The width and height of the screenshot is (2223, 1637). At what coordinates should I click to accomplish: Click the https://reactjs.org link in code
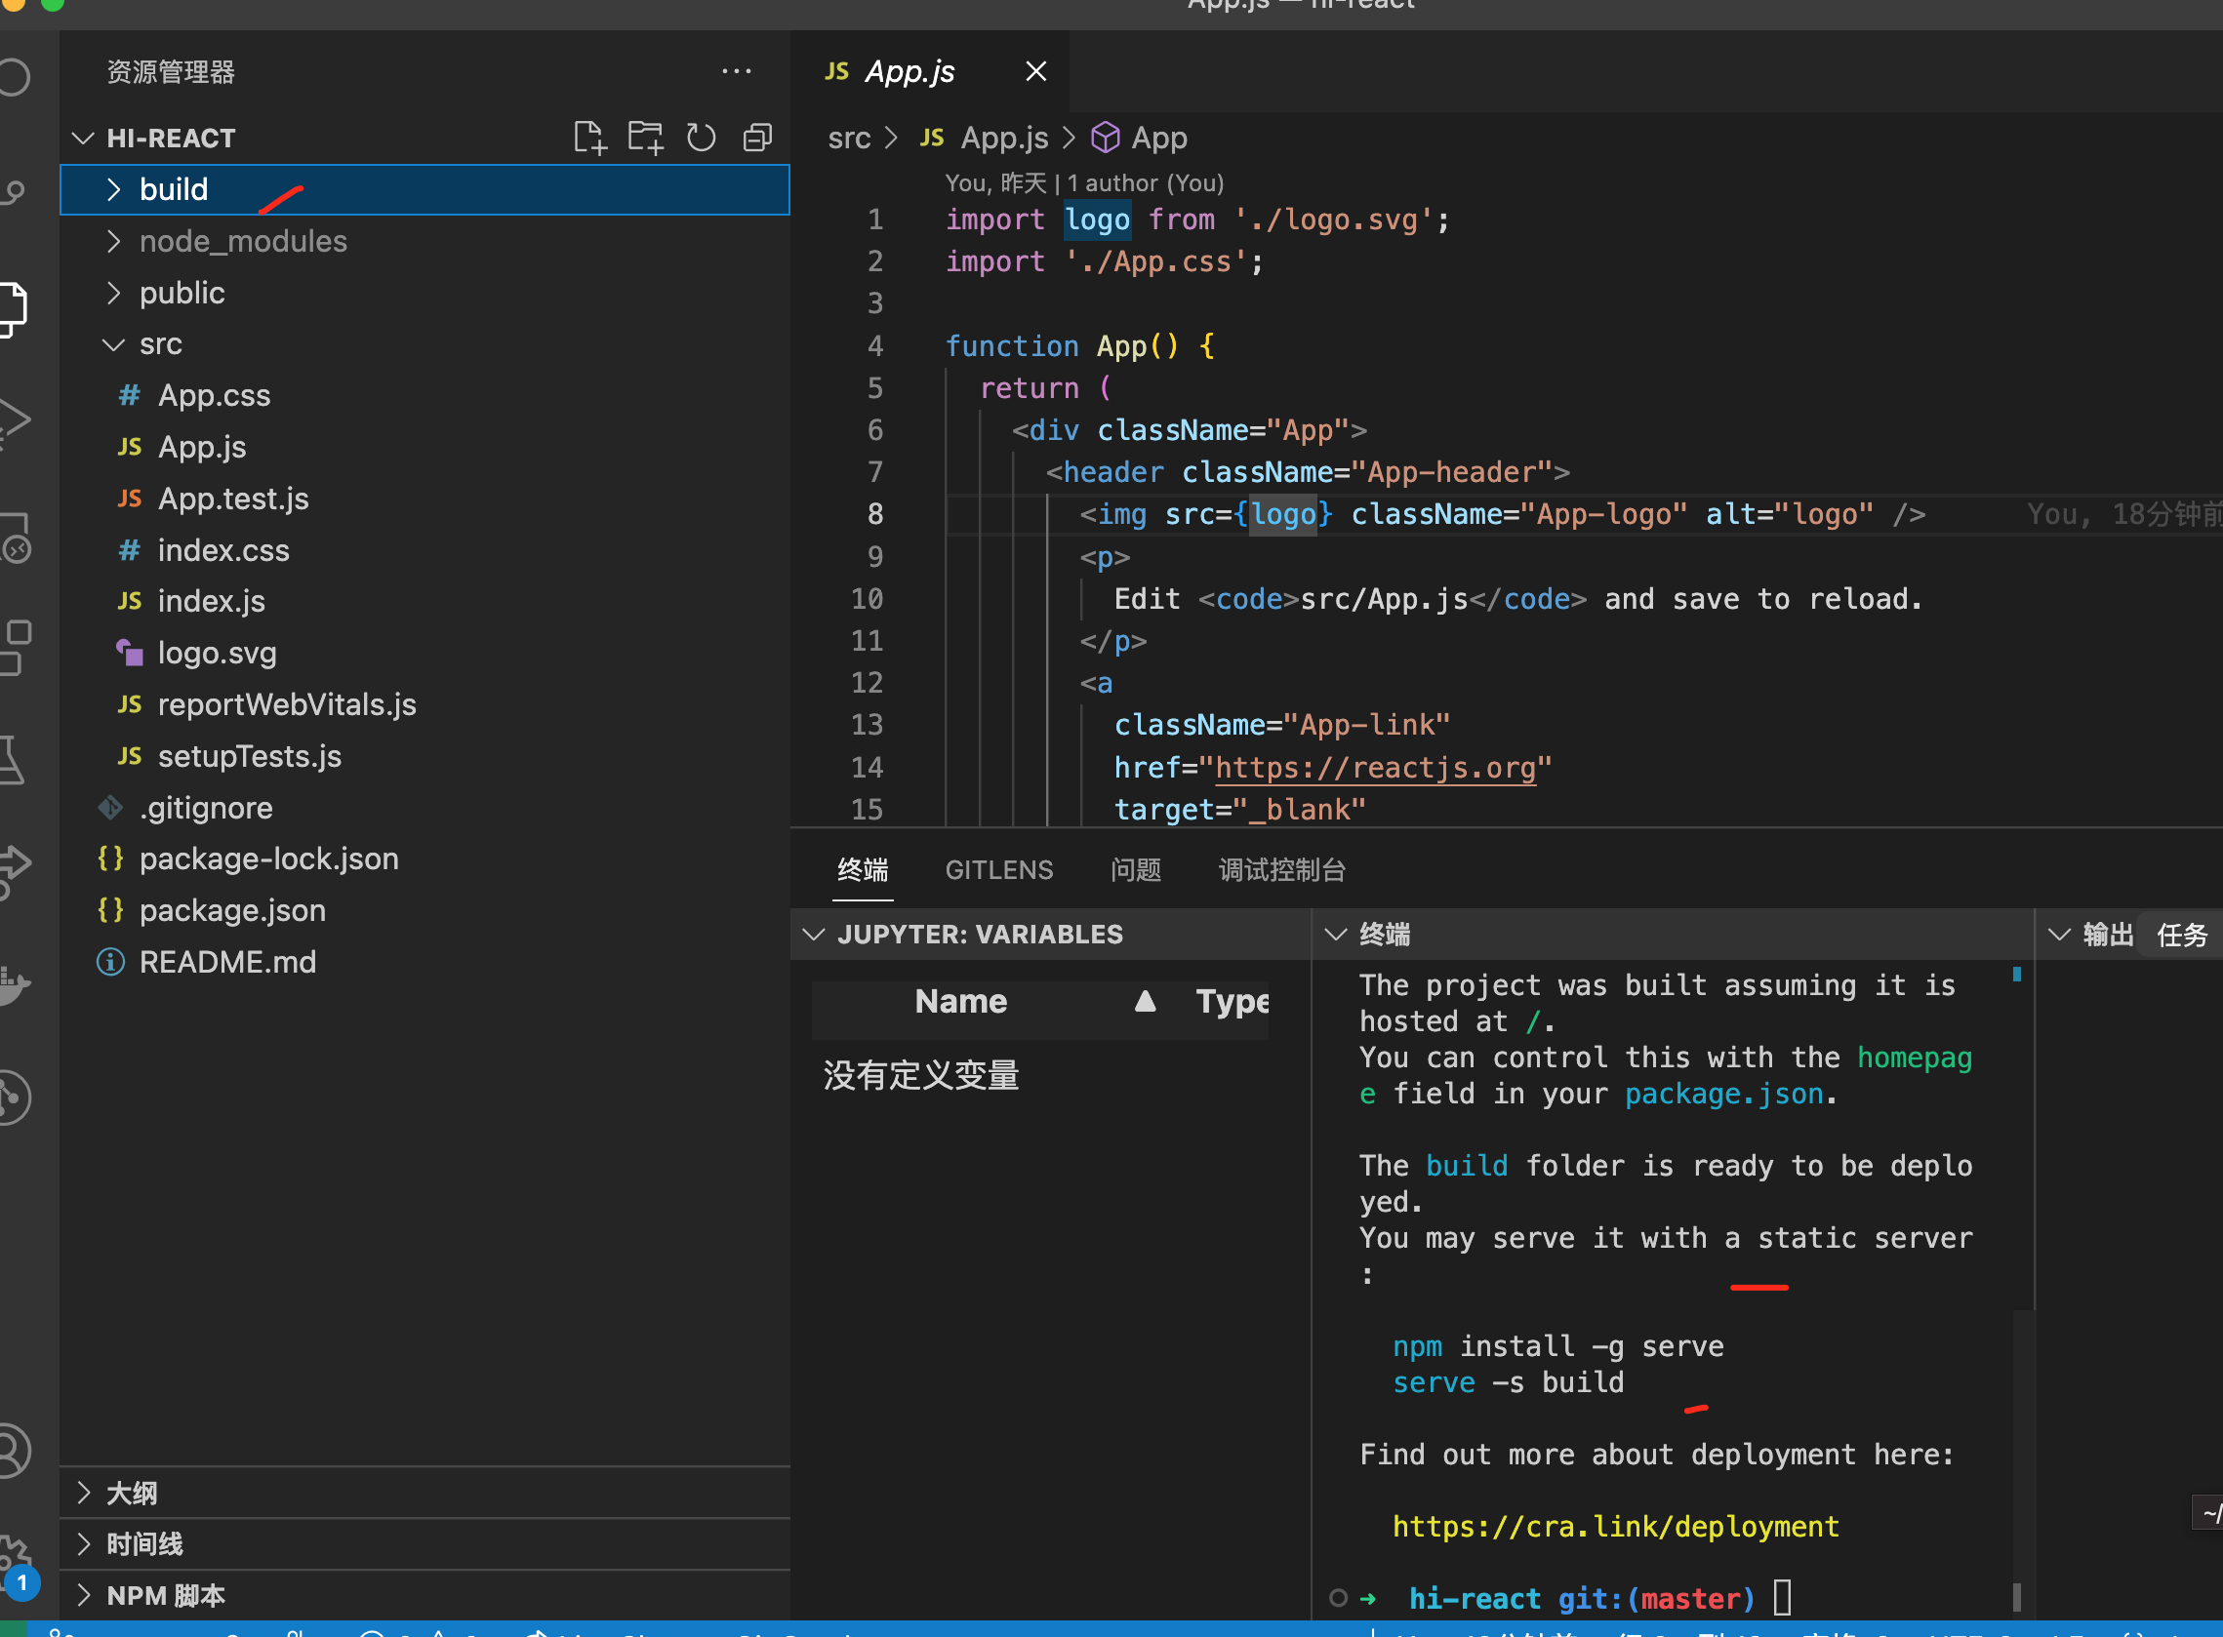pos(1375,768)
